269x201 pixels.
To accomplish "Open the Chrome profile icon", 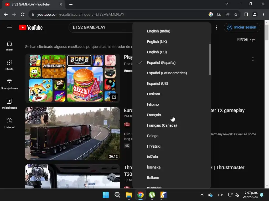I will click(x=255, y=15).
